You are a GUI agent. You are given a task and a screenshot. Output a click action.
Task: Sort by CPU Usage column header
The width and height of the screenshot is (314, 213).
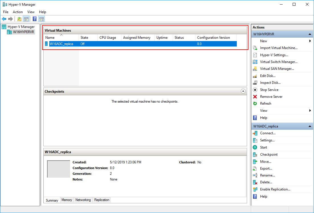[x=109, y=37]
